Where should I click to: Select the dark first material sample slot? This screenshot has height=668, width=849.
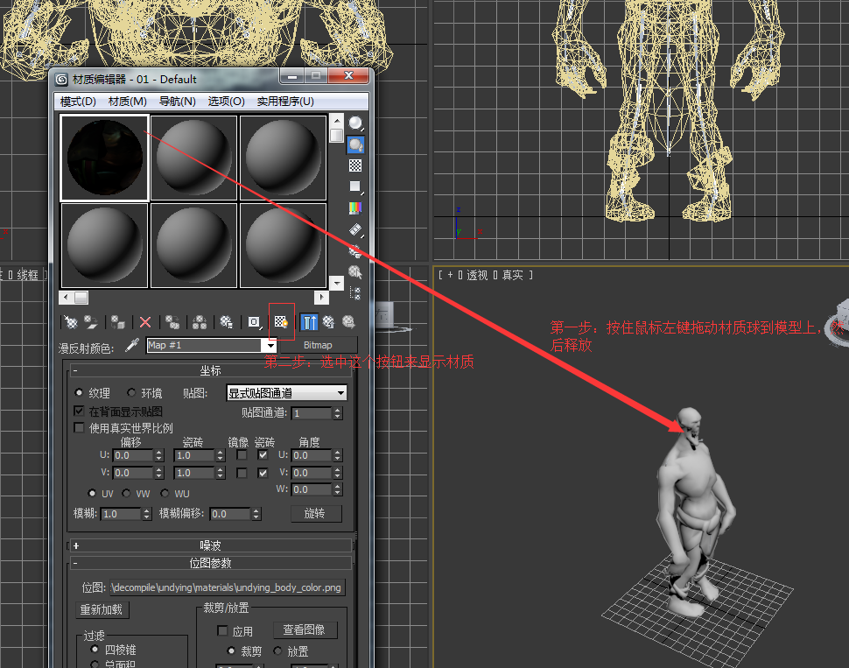pos(103,157)
